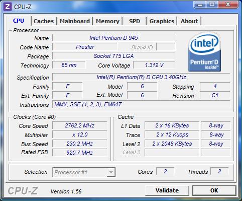
Task: Minimize the CPU-Z window
Action: click(200, 5)
